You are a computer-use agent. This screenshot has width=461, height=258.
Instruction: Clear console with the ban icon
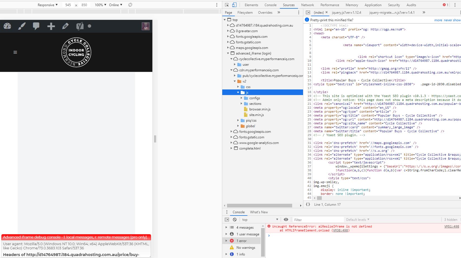(x=235, y=220)
